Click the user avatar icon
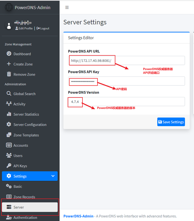 pos(9,26)
